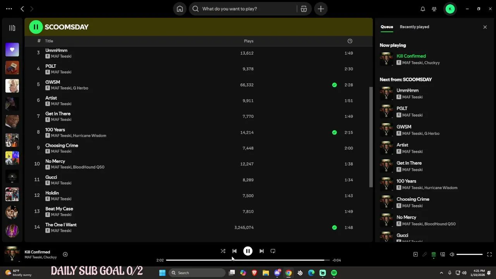Image resolution: width=496 pixels, height=279 pixels.
Task: Click the now playing album art thumbnail
Action: (12, 254)
